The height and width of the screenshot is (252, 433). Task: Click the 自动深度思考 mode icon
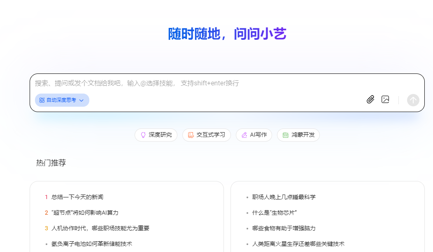coord(42,100)
